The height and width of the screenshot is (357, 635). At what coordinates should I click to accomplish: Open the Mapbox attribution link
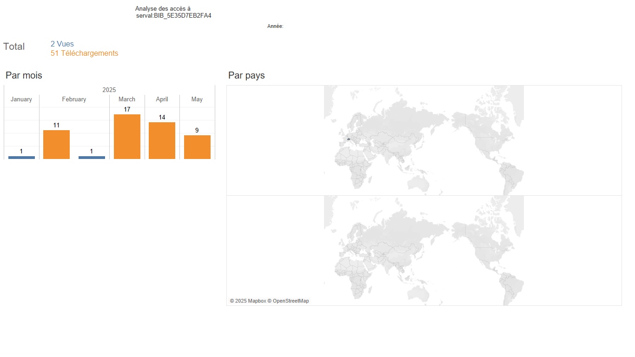[248, 301]
